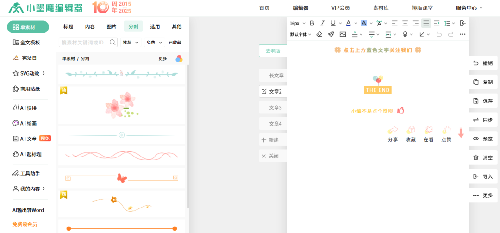Click the 单素材 sidebar button
The height and width of the screenshot is (233, 500).
pyautogui.click(x=28, y=27)
